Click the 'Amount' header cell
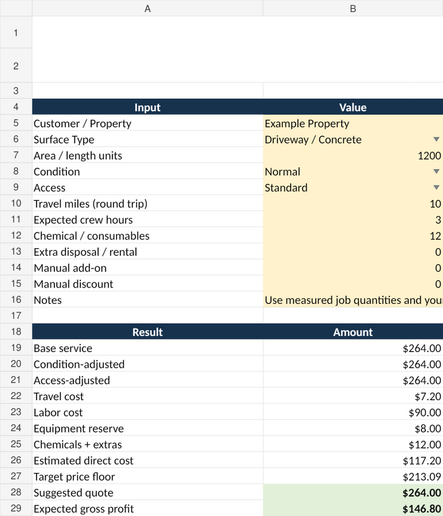 click(353, 332)
